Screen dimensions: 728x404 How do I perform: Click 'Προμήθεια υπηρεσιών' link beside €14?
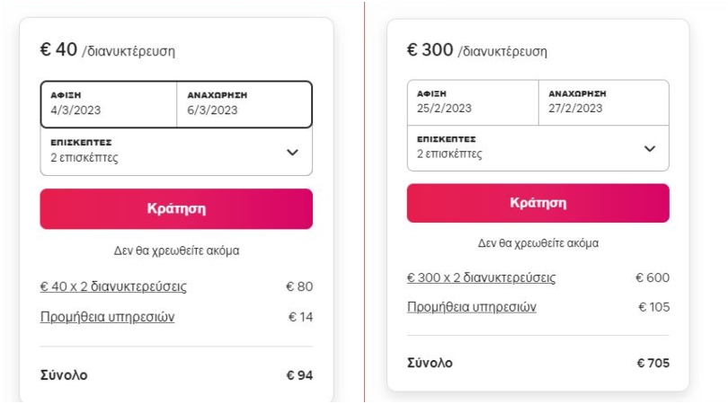(107, 317)
